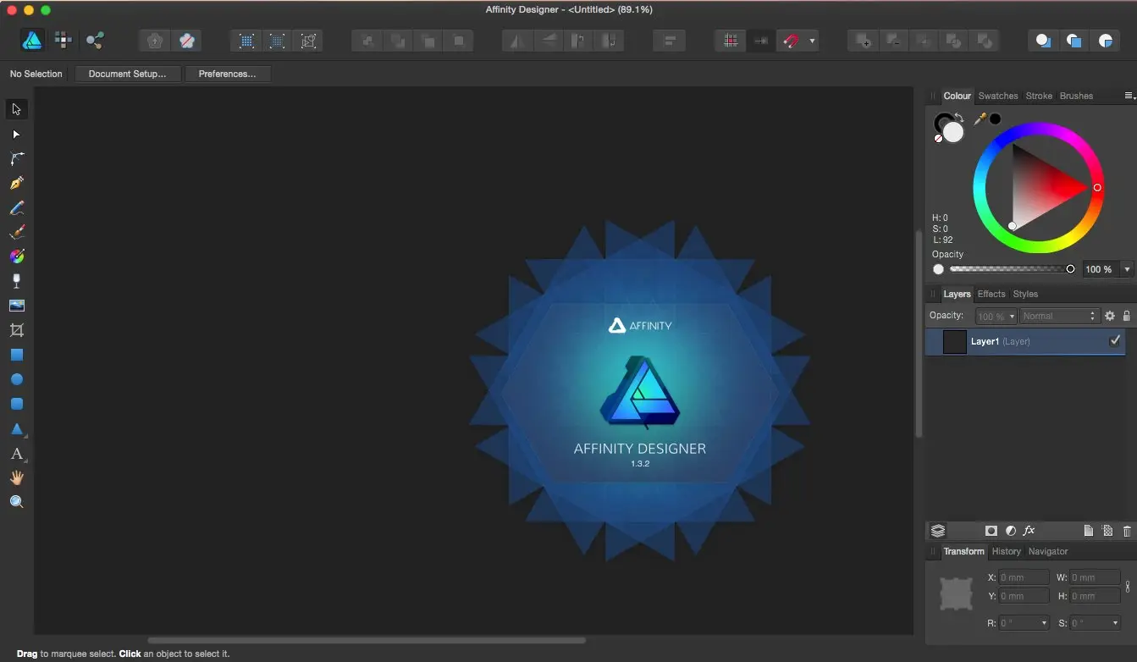Delete layer with trash icon
This screenshot has width=1137, height=662.
click(x=1127, y=531)
